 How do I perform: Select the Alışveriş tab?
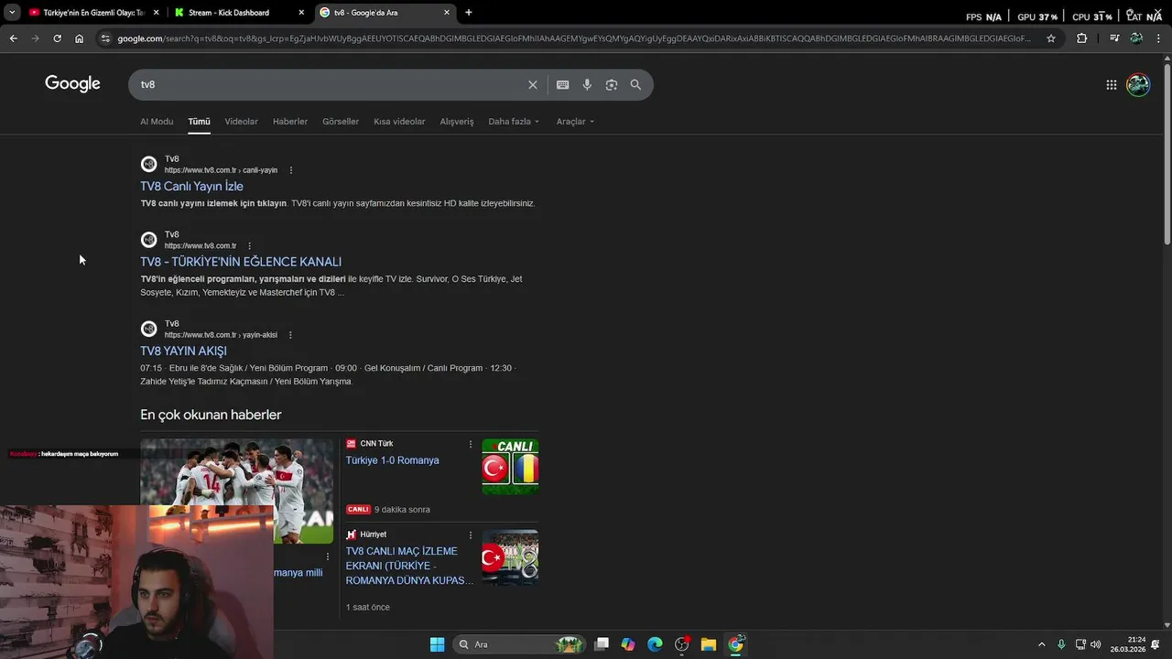click(x=457, y=122)
